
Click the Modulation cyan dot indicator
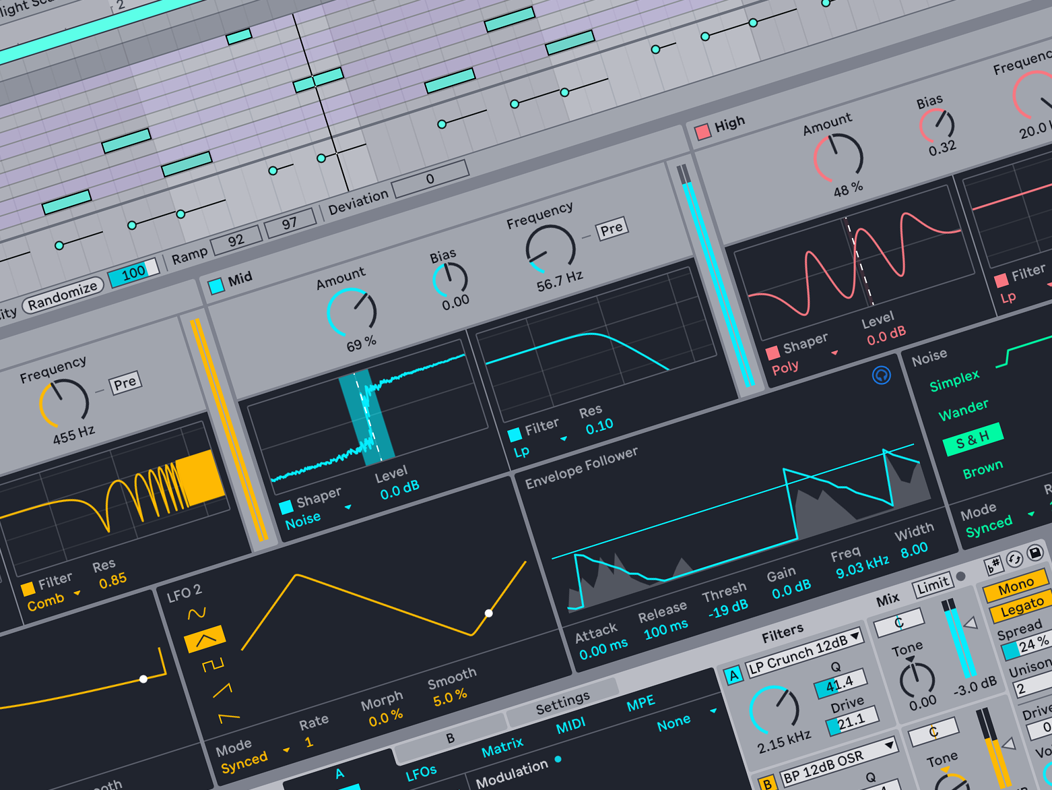coord(558,759)
